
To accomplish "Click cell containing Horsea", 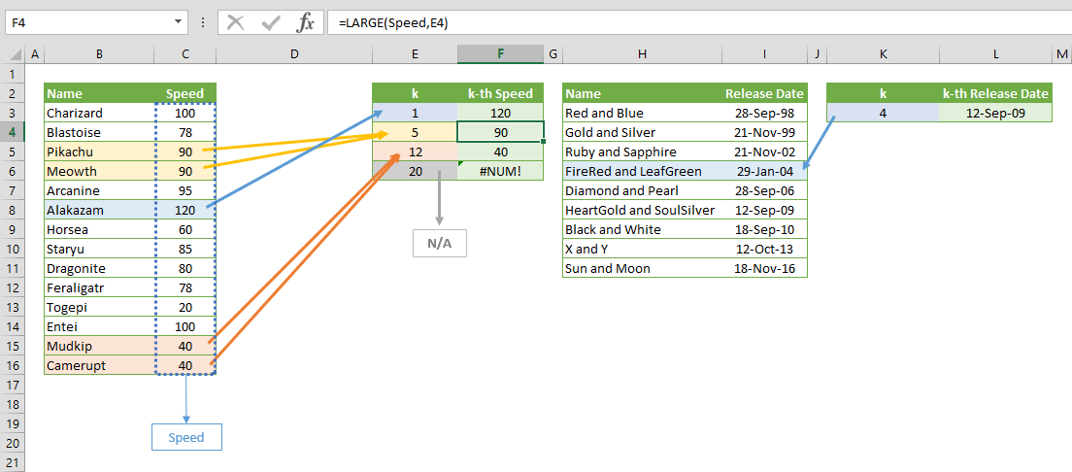I will (100, 229).
